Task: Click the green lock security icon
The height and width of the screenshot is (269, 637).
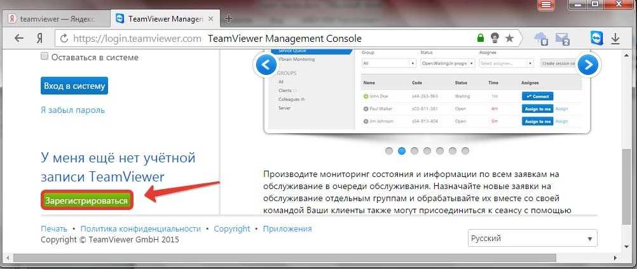Action: (481, 39)
